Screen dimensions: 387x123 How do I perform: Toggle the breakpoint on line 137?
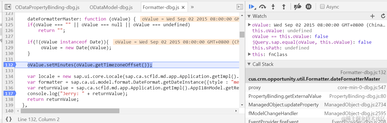(9, 93)
